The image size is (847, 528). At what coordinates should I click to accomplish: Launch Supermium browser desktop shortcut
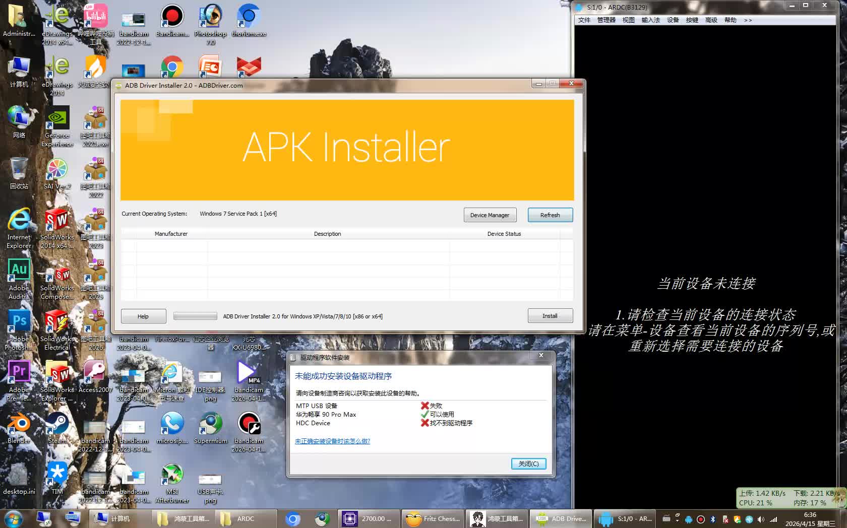[210, 428]
